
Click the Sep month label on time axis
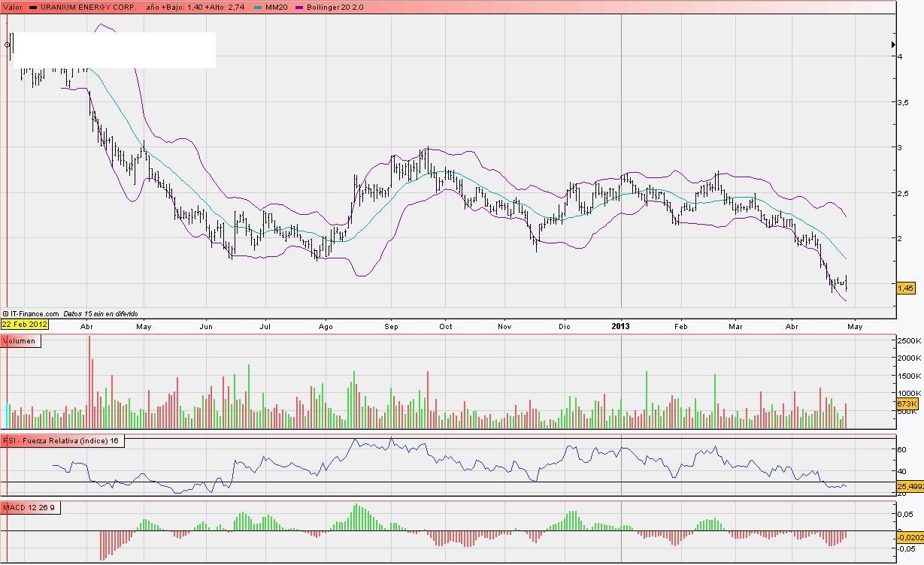391,327
